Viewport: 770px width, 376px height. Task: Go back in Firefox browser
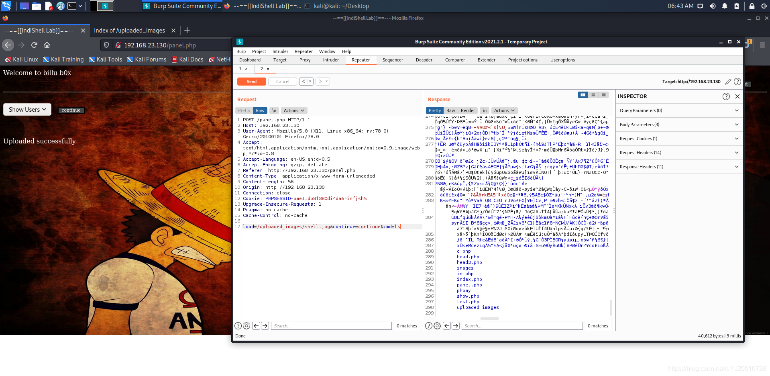[8, 45]
